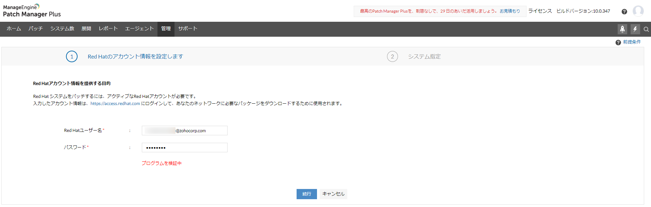Click the 続行 button
This screenshot has width=651, height=207.
307,194
